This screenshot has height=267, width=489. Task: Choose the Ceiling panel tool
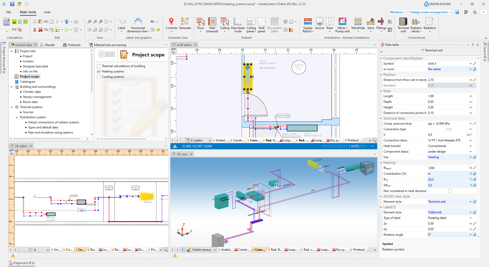coord(251,25)
